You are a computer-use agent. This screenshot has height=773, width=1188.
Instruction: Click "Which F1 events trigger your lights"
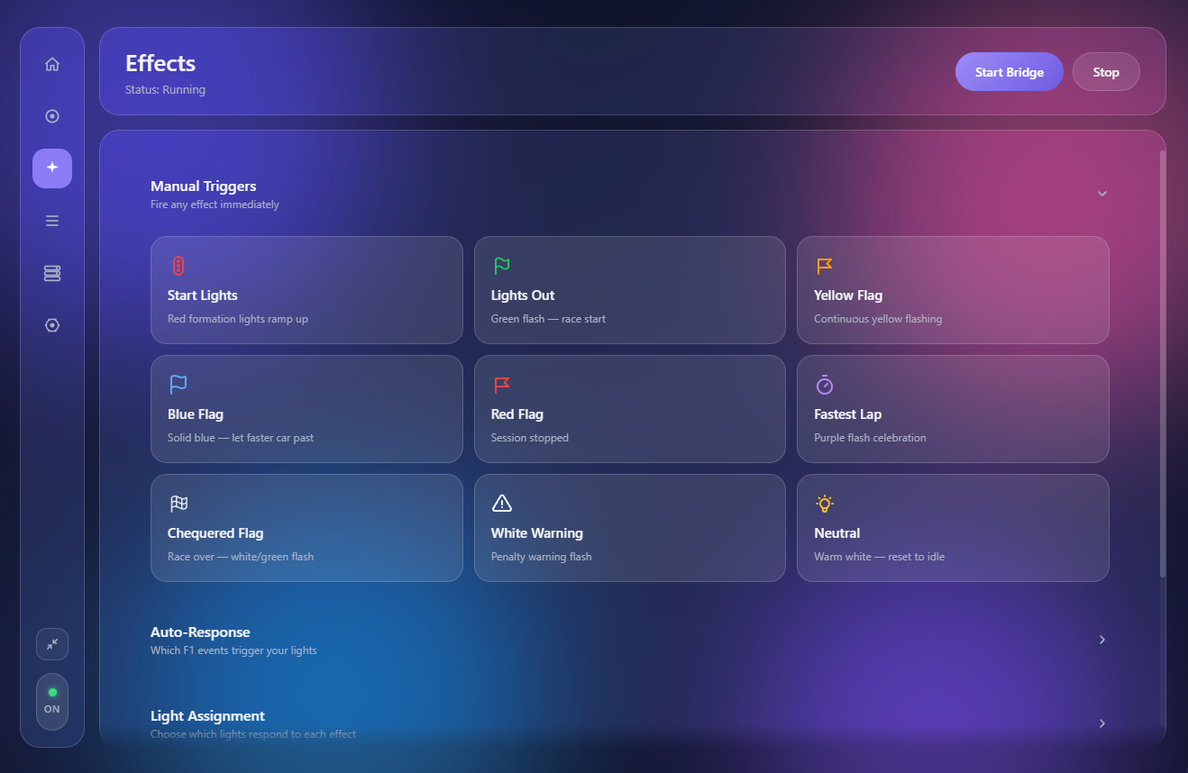[233, 650]
